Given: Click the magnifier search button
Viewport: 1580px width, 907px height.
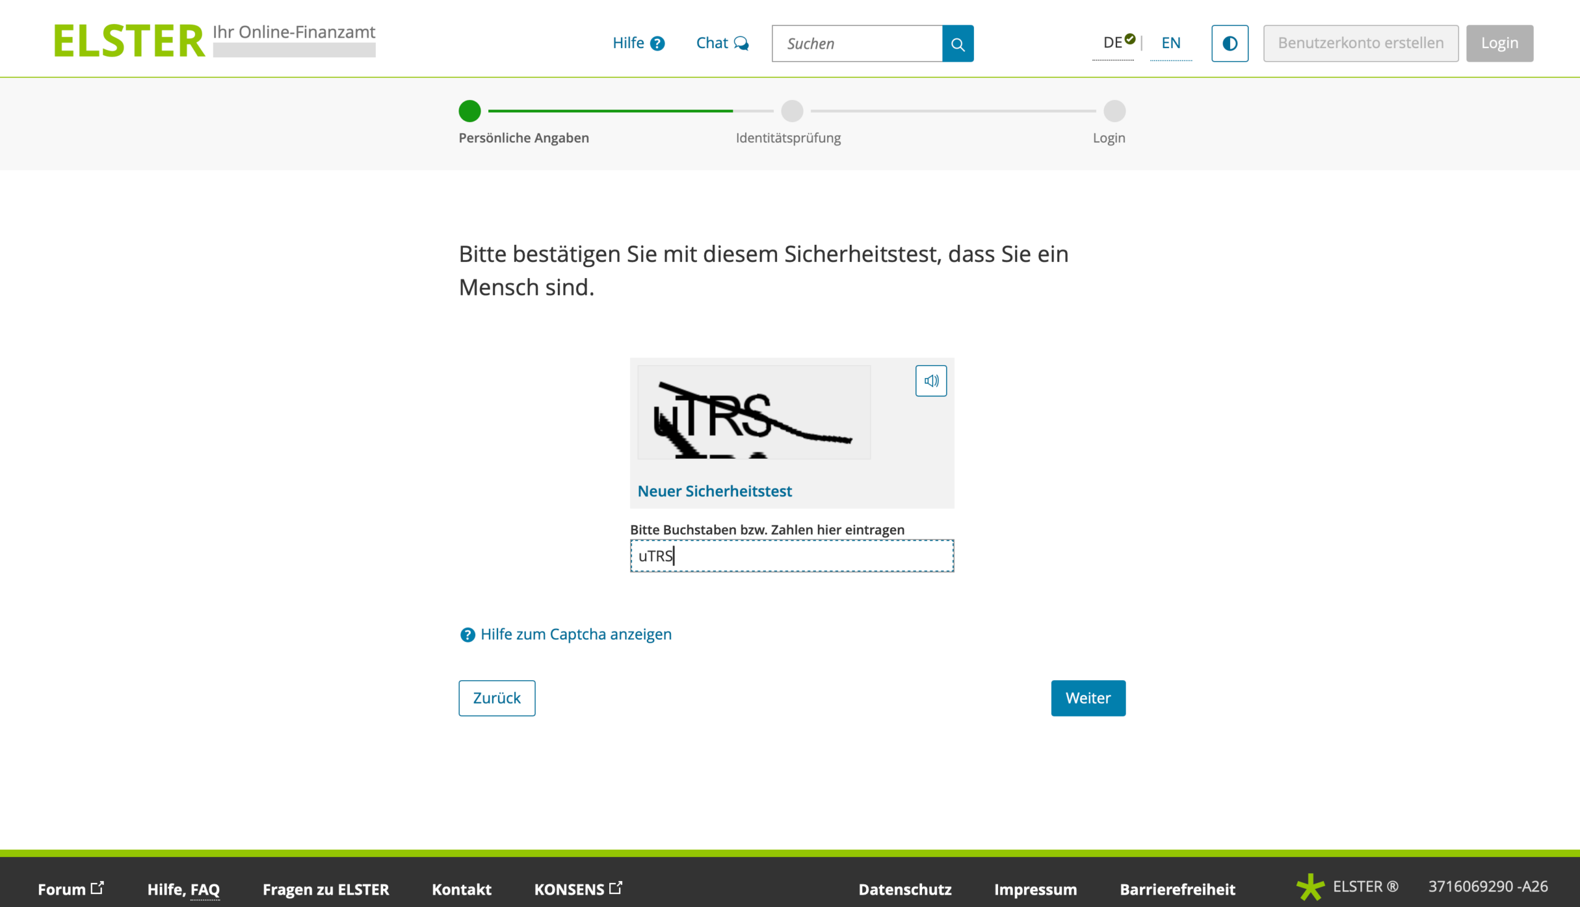Looking at the screenshot, I should tap(958, 44).
